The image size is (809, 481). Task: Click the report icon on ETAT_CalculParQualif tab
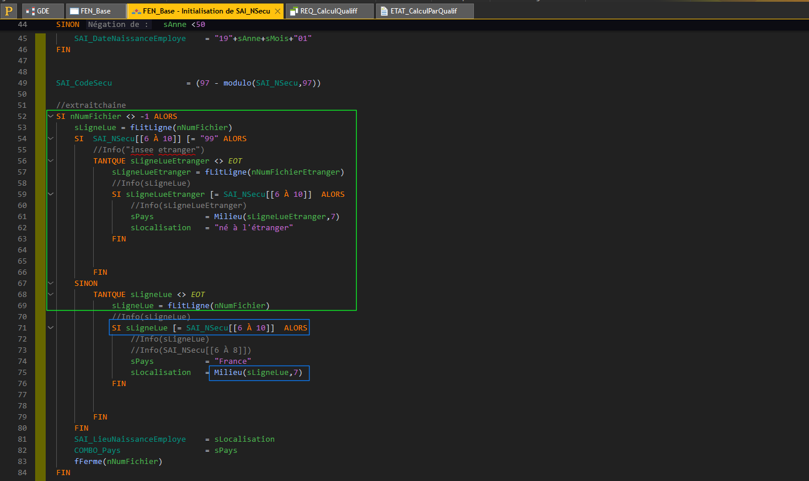coord(384,11)
